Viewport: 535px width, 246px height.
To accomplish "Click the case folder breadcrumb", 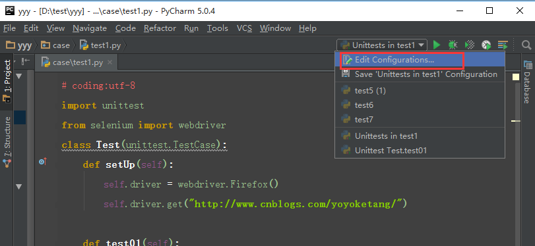I will point(55,45).
